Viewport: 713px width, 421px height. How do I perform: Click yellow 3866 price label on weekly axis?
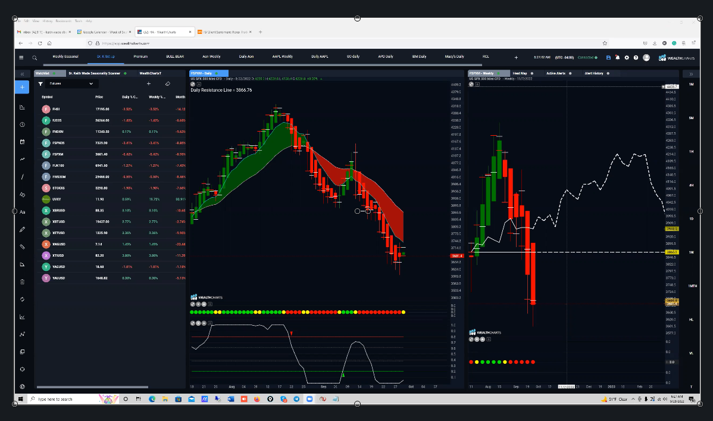(671, 252)
